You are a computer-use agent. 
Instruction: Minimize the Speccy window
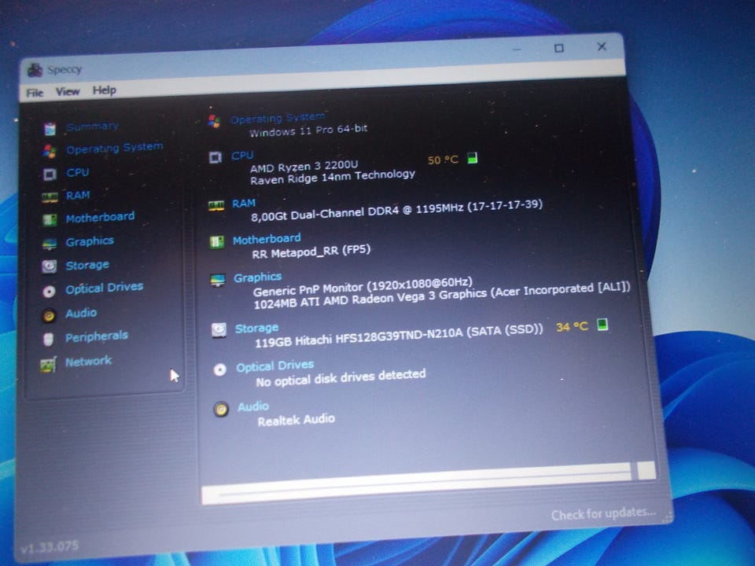517,49
